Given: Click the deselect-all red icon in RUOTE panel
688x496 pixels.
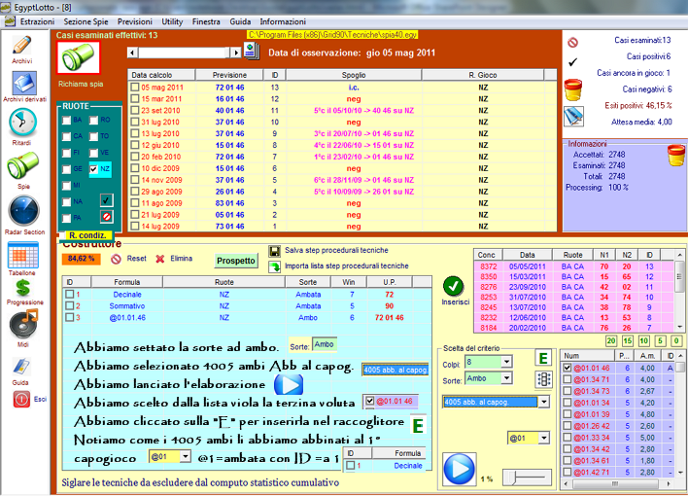Looking at the screenshot, I should (x=106, y=217).
